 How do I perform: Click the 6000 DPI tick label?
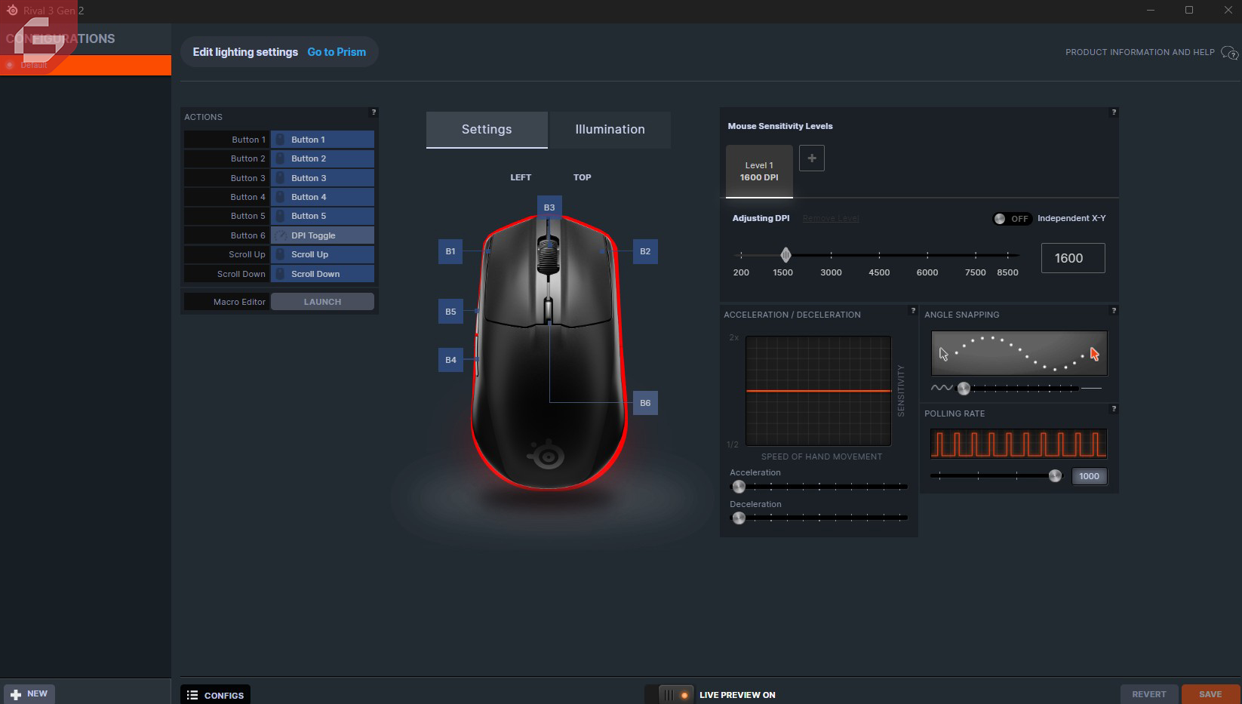click(927, 272)
